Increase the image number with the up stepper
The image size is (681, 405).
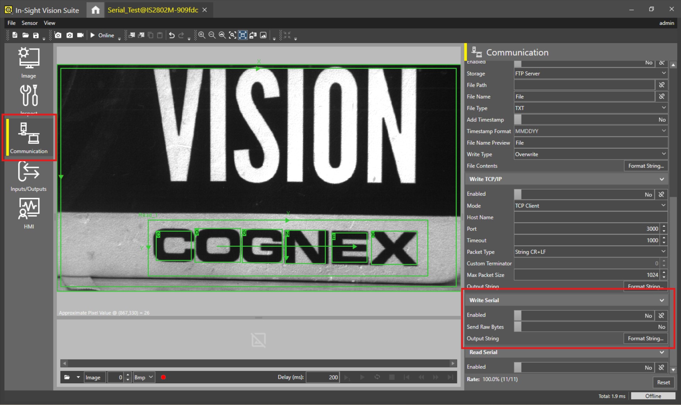click(128, 375)
